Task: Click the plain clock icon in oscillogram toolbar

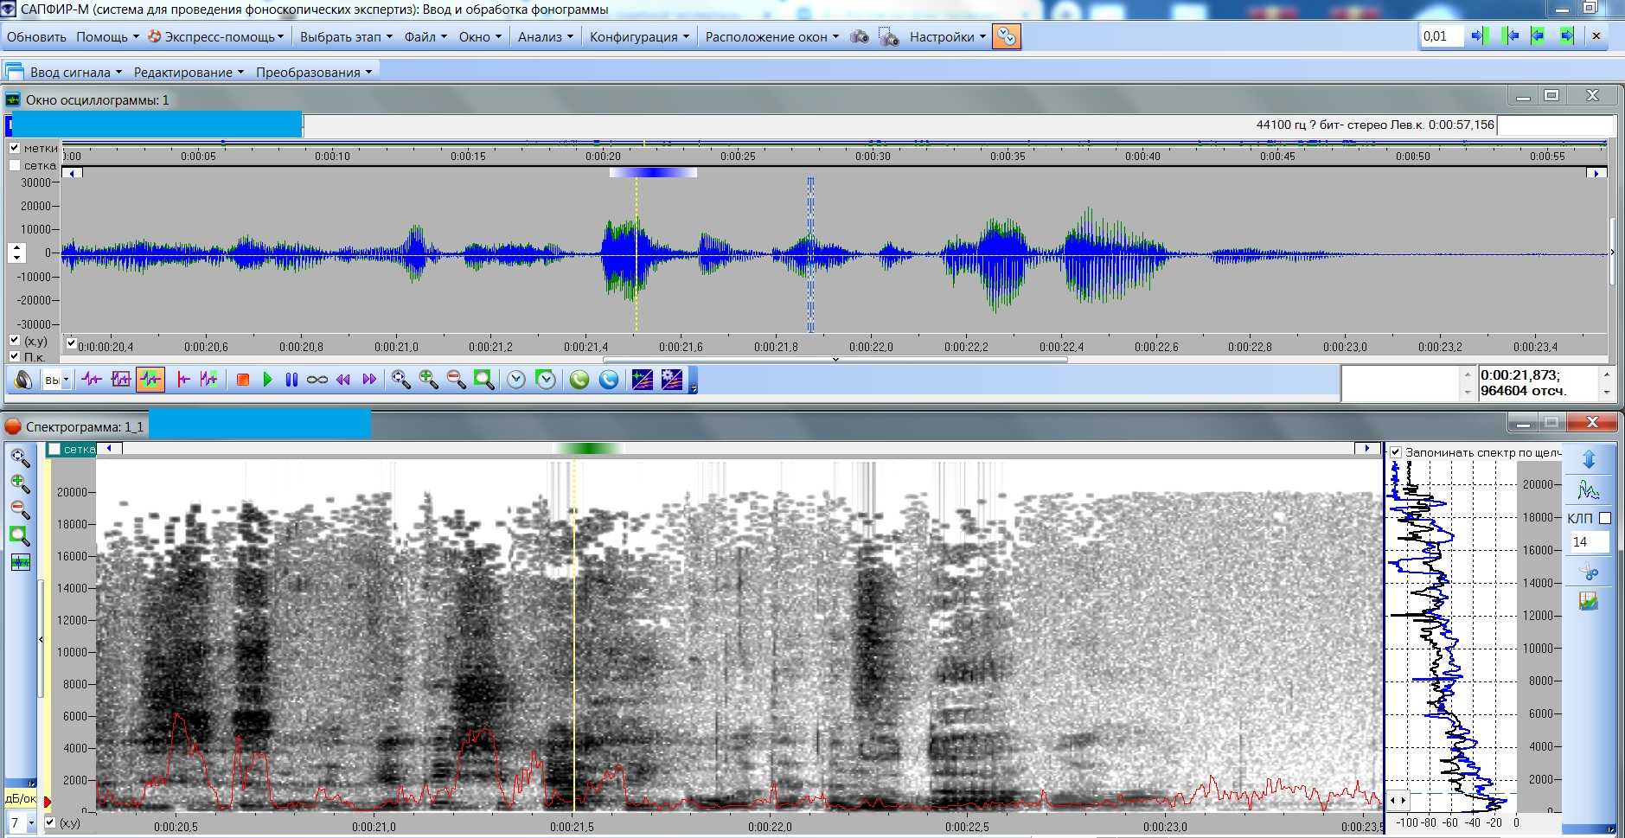Action: pyautogui.click(x=516, y=380)
